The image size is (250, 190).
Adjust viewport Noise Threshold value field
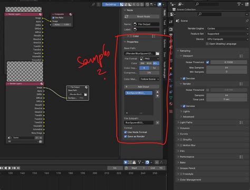229,62
